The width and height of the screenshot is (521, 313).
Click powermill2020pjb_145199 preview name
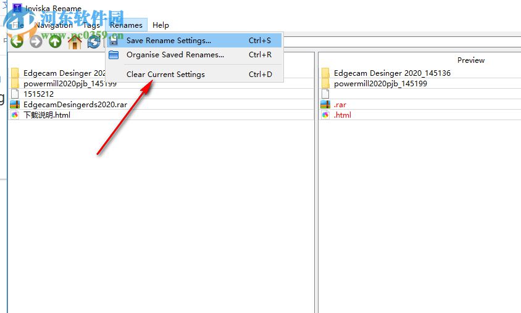coord(380,84)
